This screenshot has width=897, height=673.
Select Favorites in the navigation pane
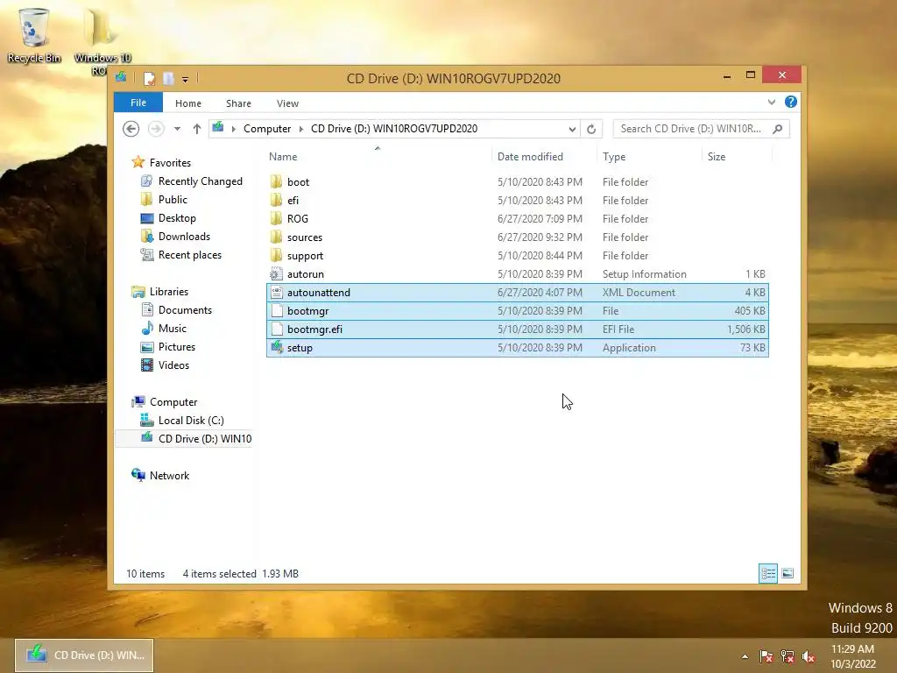(x=170, y=162)
